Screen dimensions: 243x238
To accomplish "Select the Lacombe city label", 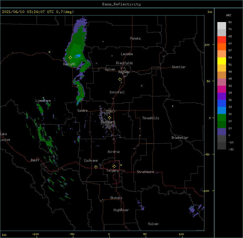I will (127, 54).
